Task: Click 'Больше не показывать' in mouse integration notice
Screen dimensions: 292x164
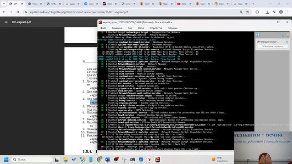Action: [272, 46]
